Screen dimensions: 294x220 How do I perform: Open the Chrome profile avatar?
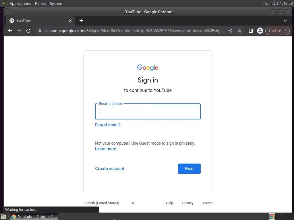pyautogui.click(x=260, y=31)
